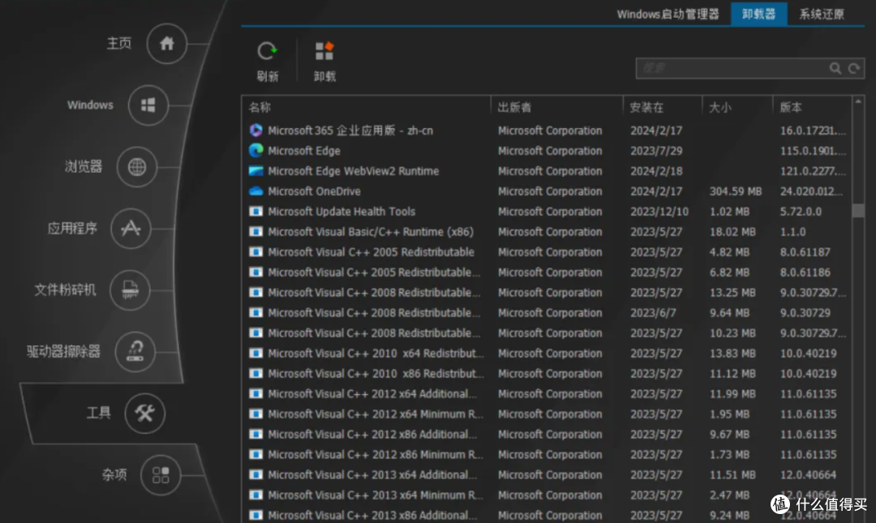
Task: Click the list scrollbar thumb
Action: point(858,211)
